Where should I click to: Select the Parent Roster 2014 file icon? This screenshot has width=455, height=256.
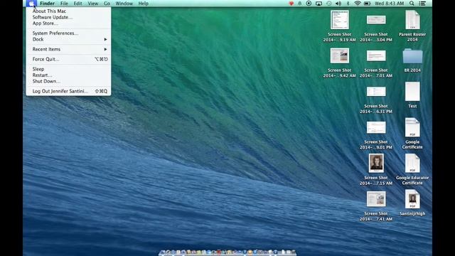(412, 20)
